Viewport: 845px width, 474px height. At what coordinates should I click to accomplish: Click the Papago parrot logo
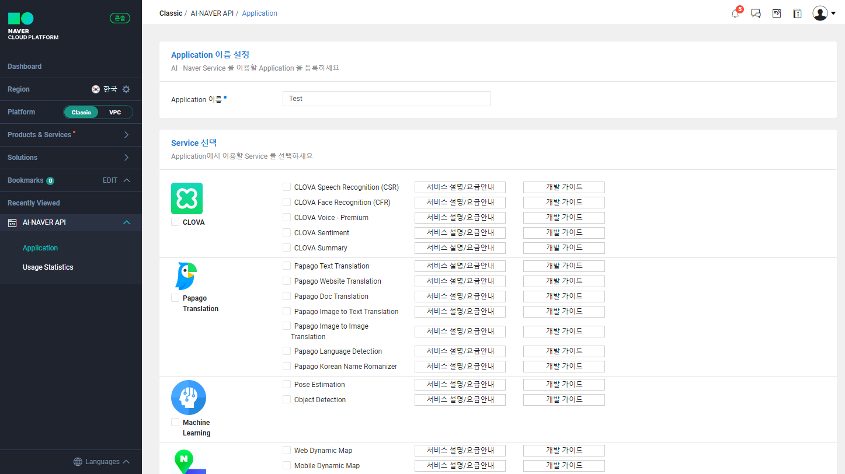[x=186, y=276]
